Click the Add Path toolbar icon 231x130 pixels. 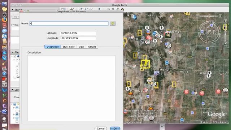[x=86, y=9]
